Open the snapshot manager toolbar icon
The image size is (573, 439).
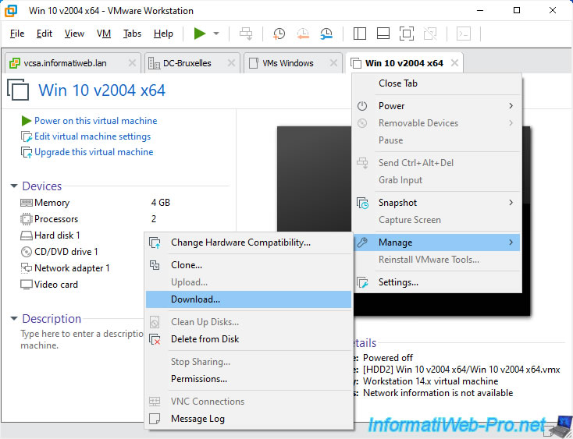326,34
